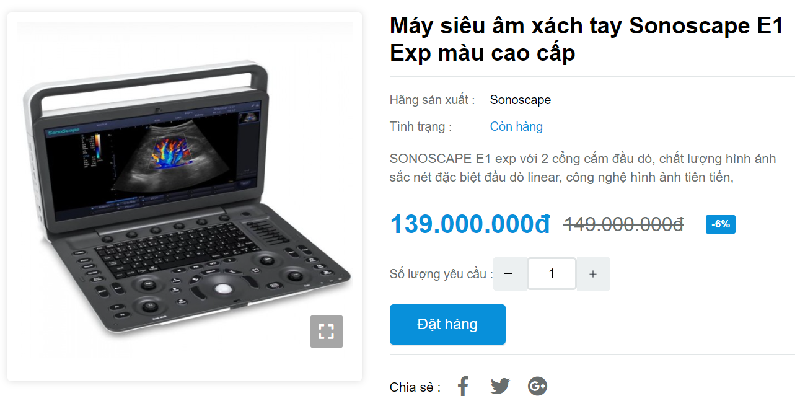Increase quantity with the plus button

tap(593, 274)
